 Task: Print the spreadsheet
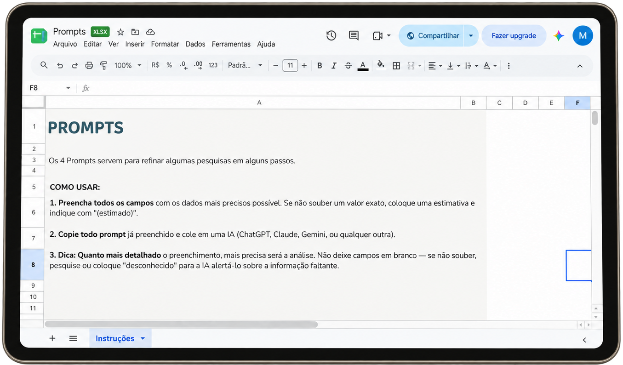(89, 66)
